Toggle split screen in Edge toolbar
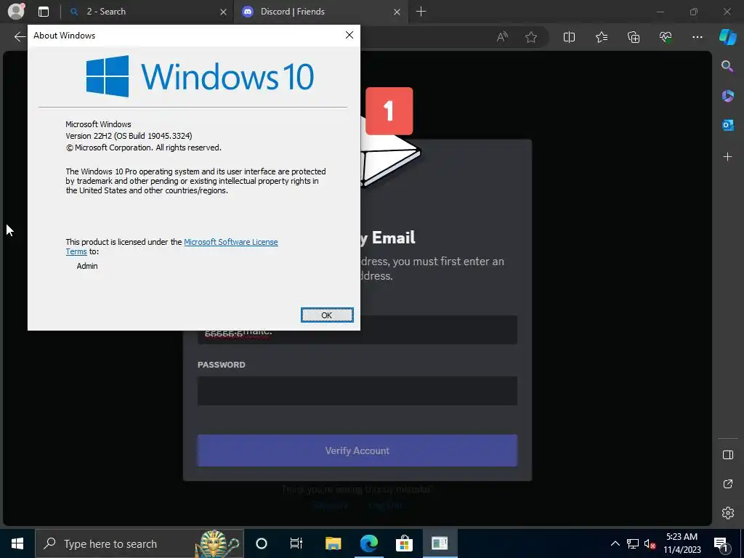 (x=569, y=37)
